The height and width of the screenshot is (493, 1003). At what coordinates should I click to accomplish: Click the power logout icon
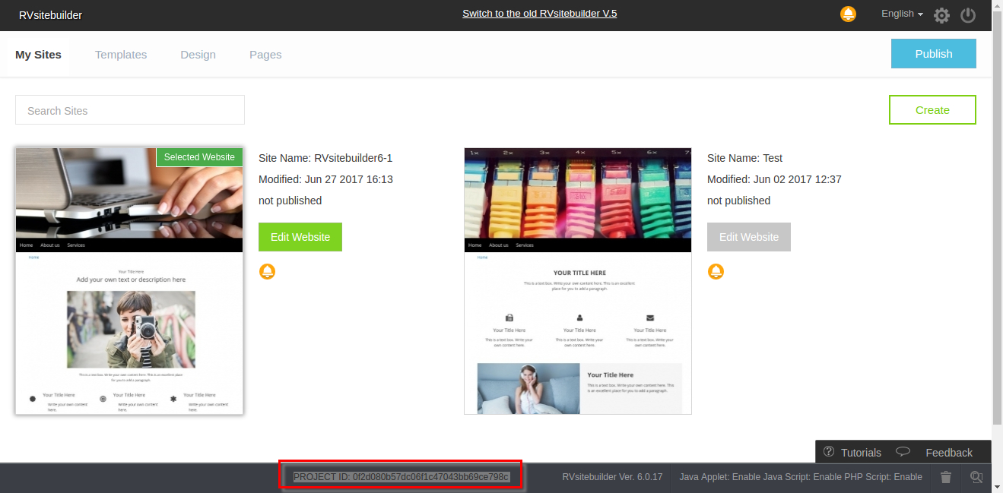pyautogui.click(x=968, y=15)
